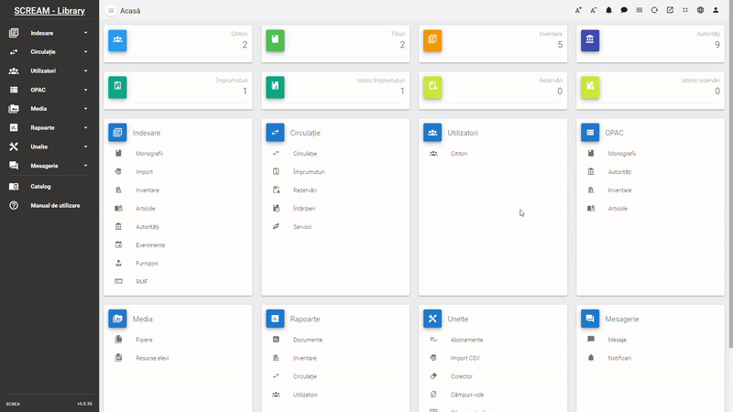This screenshot has width=733, height=412.
Task: Open Manual de utilizare in sidebar
Action: [x=55, y=205]
